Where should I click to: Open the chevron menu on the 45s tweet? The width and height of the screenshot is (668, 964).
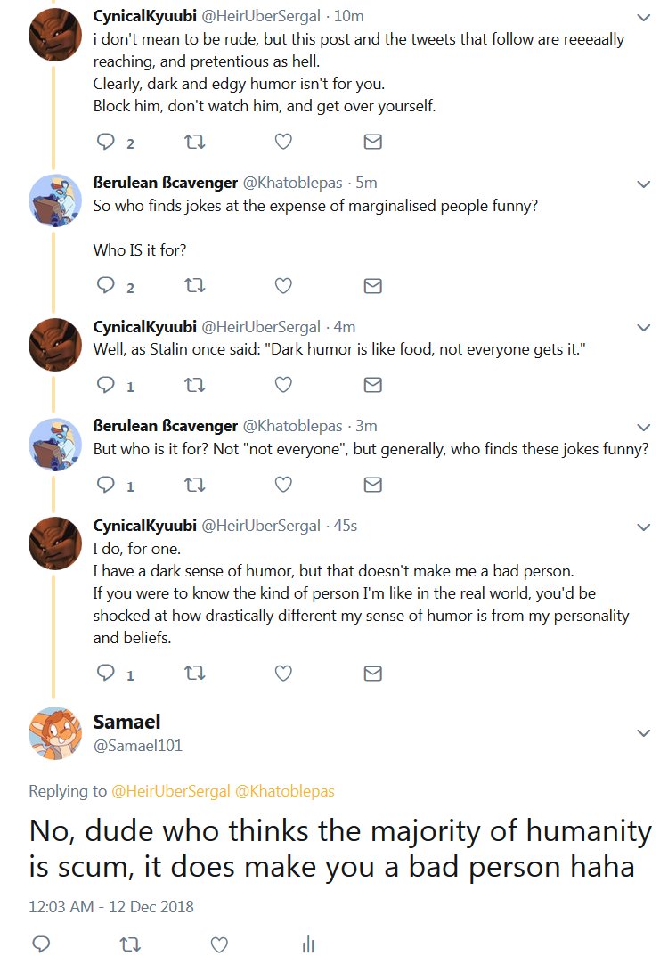click(643, 527)
